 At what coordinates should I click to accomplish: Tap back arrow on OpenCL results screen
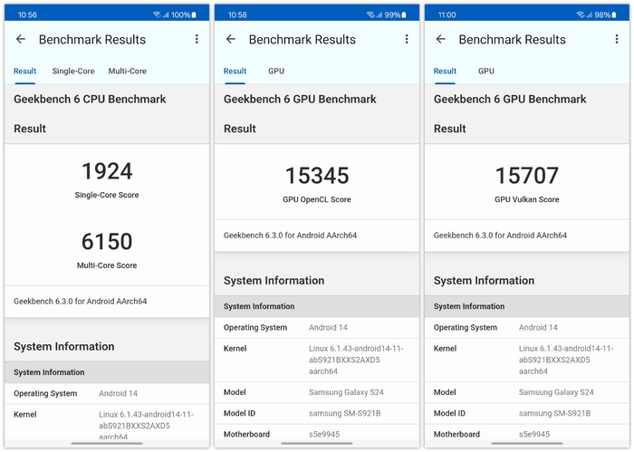[x=230, y=39]
